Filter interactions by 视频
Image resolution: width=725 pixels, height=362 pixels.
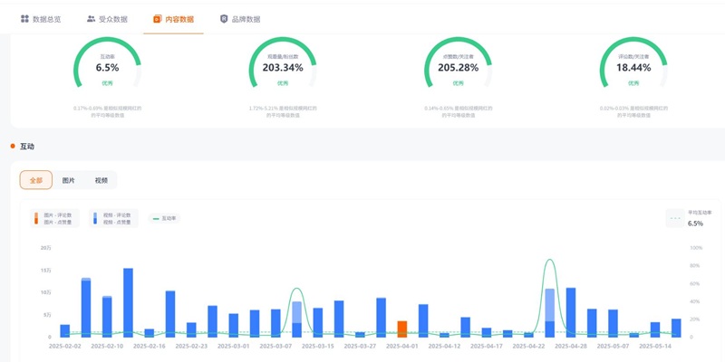[101, 180]
